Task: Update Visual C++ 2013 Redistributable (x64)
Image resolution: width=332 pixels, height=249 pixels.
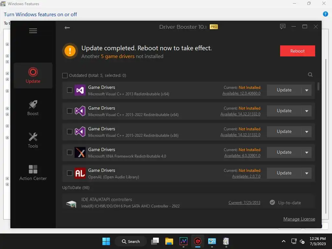Action: point(284,90)
